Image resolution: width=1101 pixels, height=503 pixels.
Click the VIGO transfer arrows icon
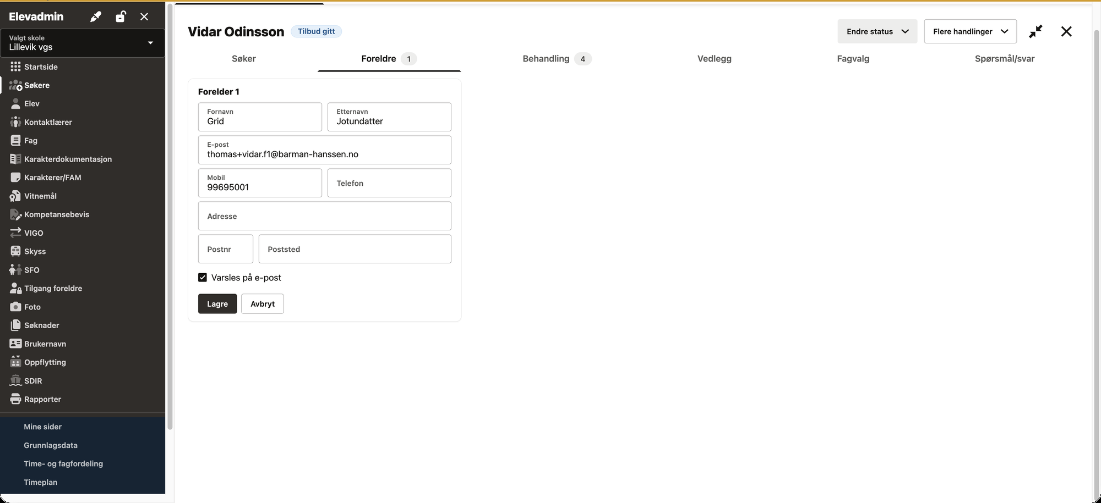point(15,233)
